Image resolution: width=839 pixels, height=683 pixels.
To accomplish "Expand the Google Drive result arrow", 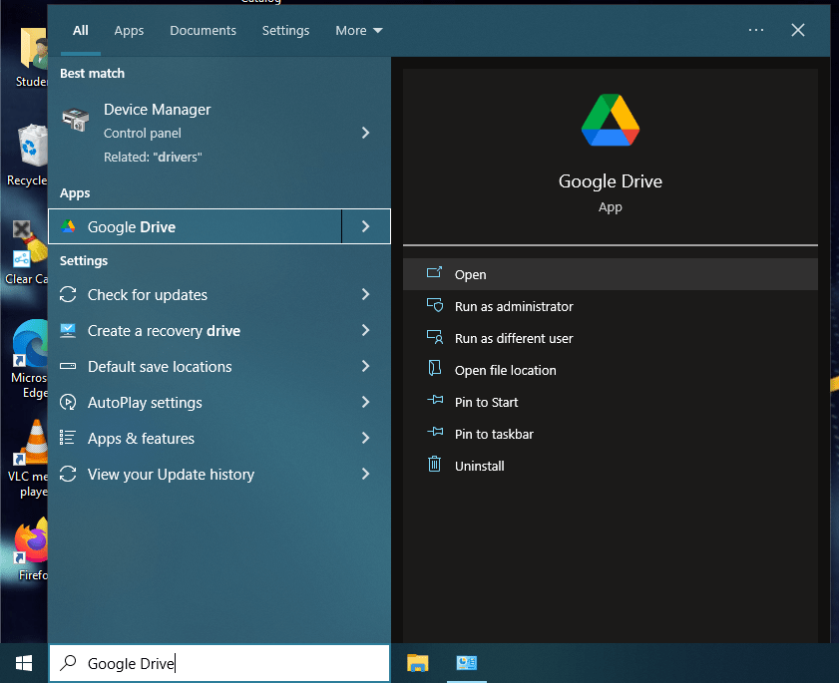I will [x=365, y=226].
